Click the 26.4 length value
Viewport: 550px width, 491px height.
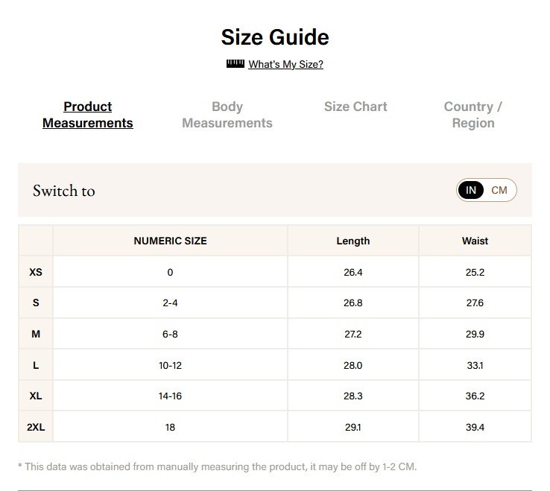(353, 272)
